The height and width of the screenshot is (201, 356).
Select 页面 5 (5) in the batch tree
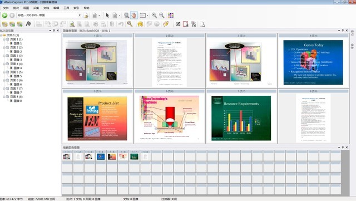16,72
